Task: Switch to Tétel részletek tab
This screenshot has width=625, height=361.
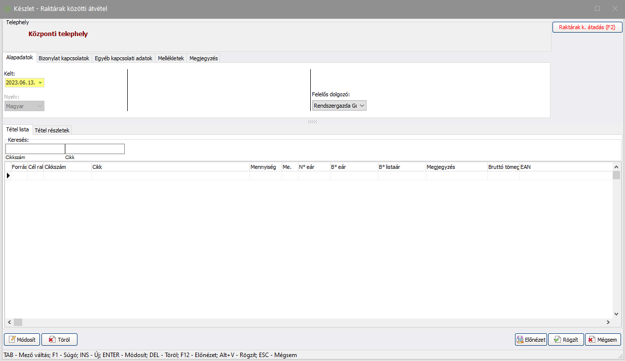Action: pyautogui.click(x=52, y=130)
